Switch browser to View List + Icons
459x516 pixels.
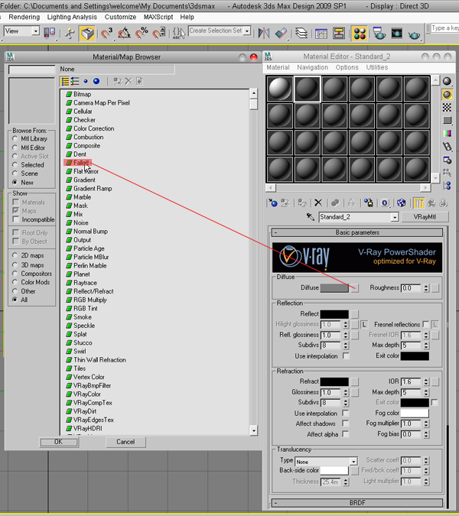pos(75,81)
